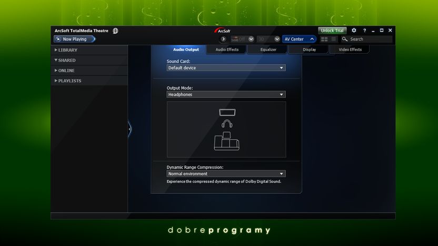
Task: Switch to list view icon
Action: (x=334, y=39)
